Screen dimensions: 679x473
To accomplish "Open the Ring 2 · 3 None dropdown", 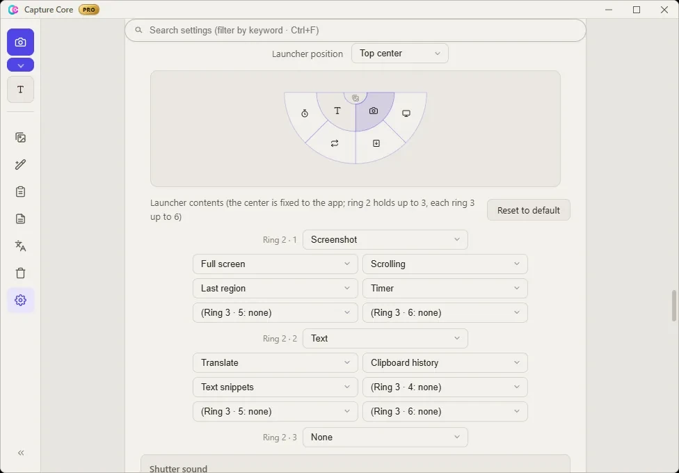I will point(385,437).
